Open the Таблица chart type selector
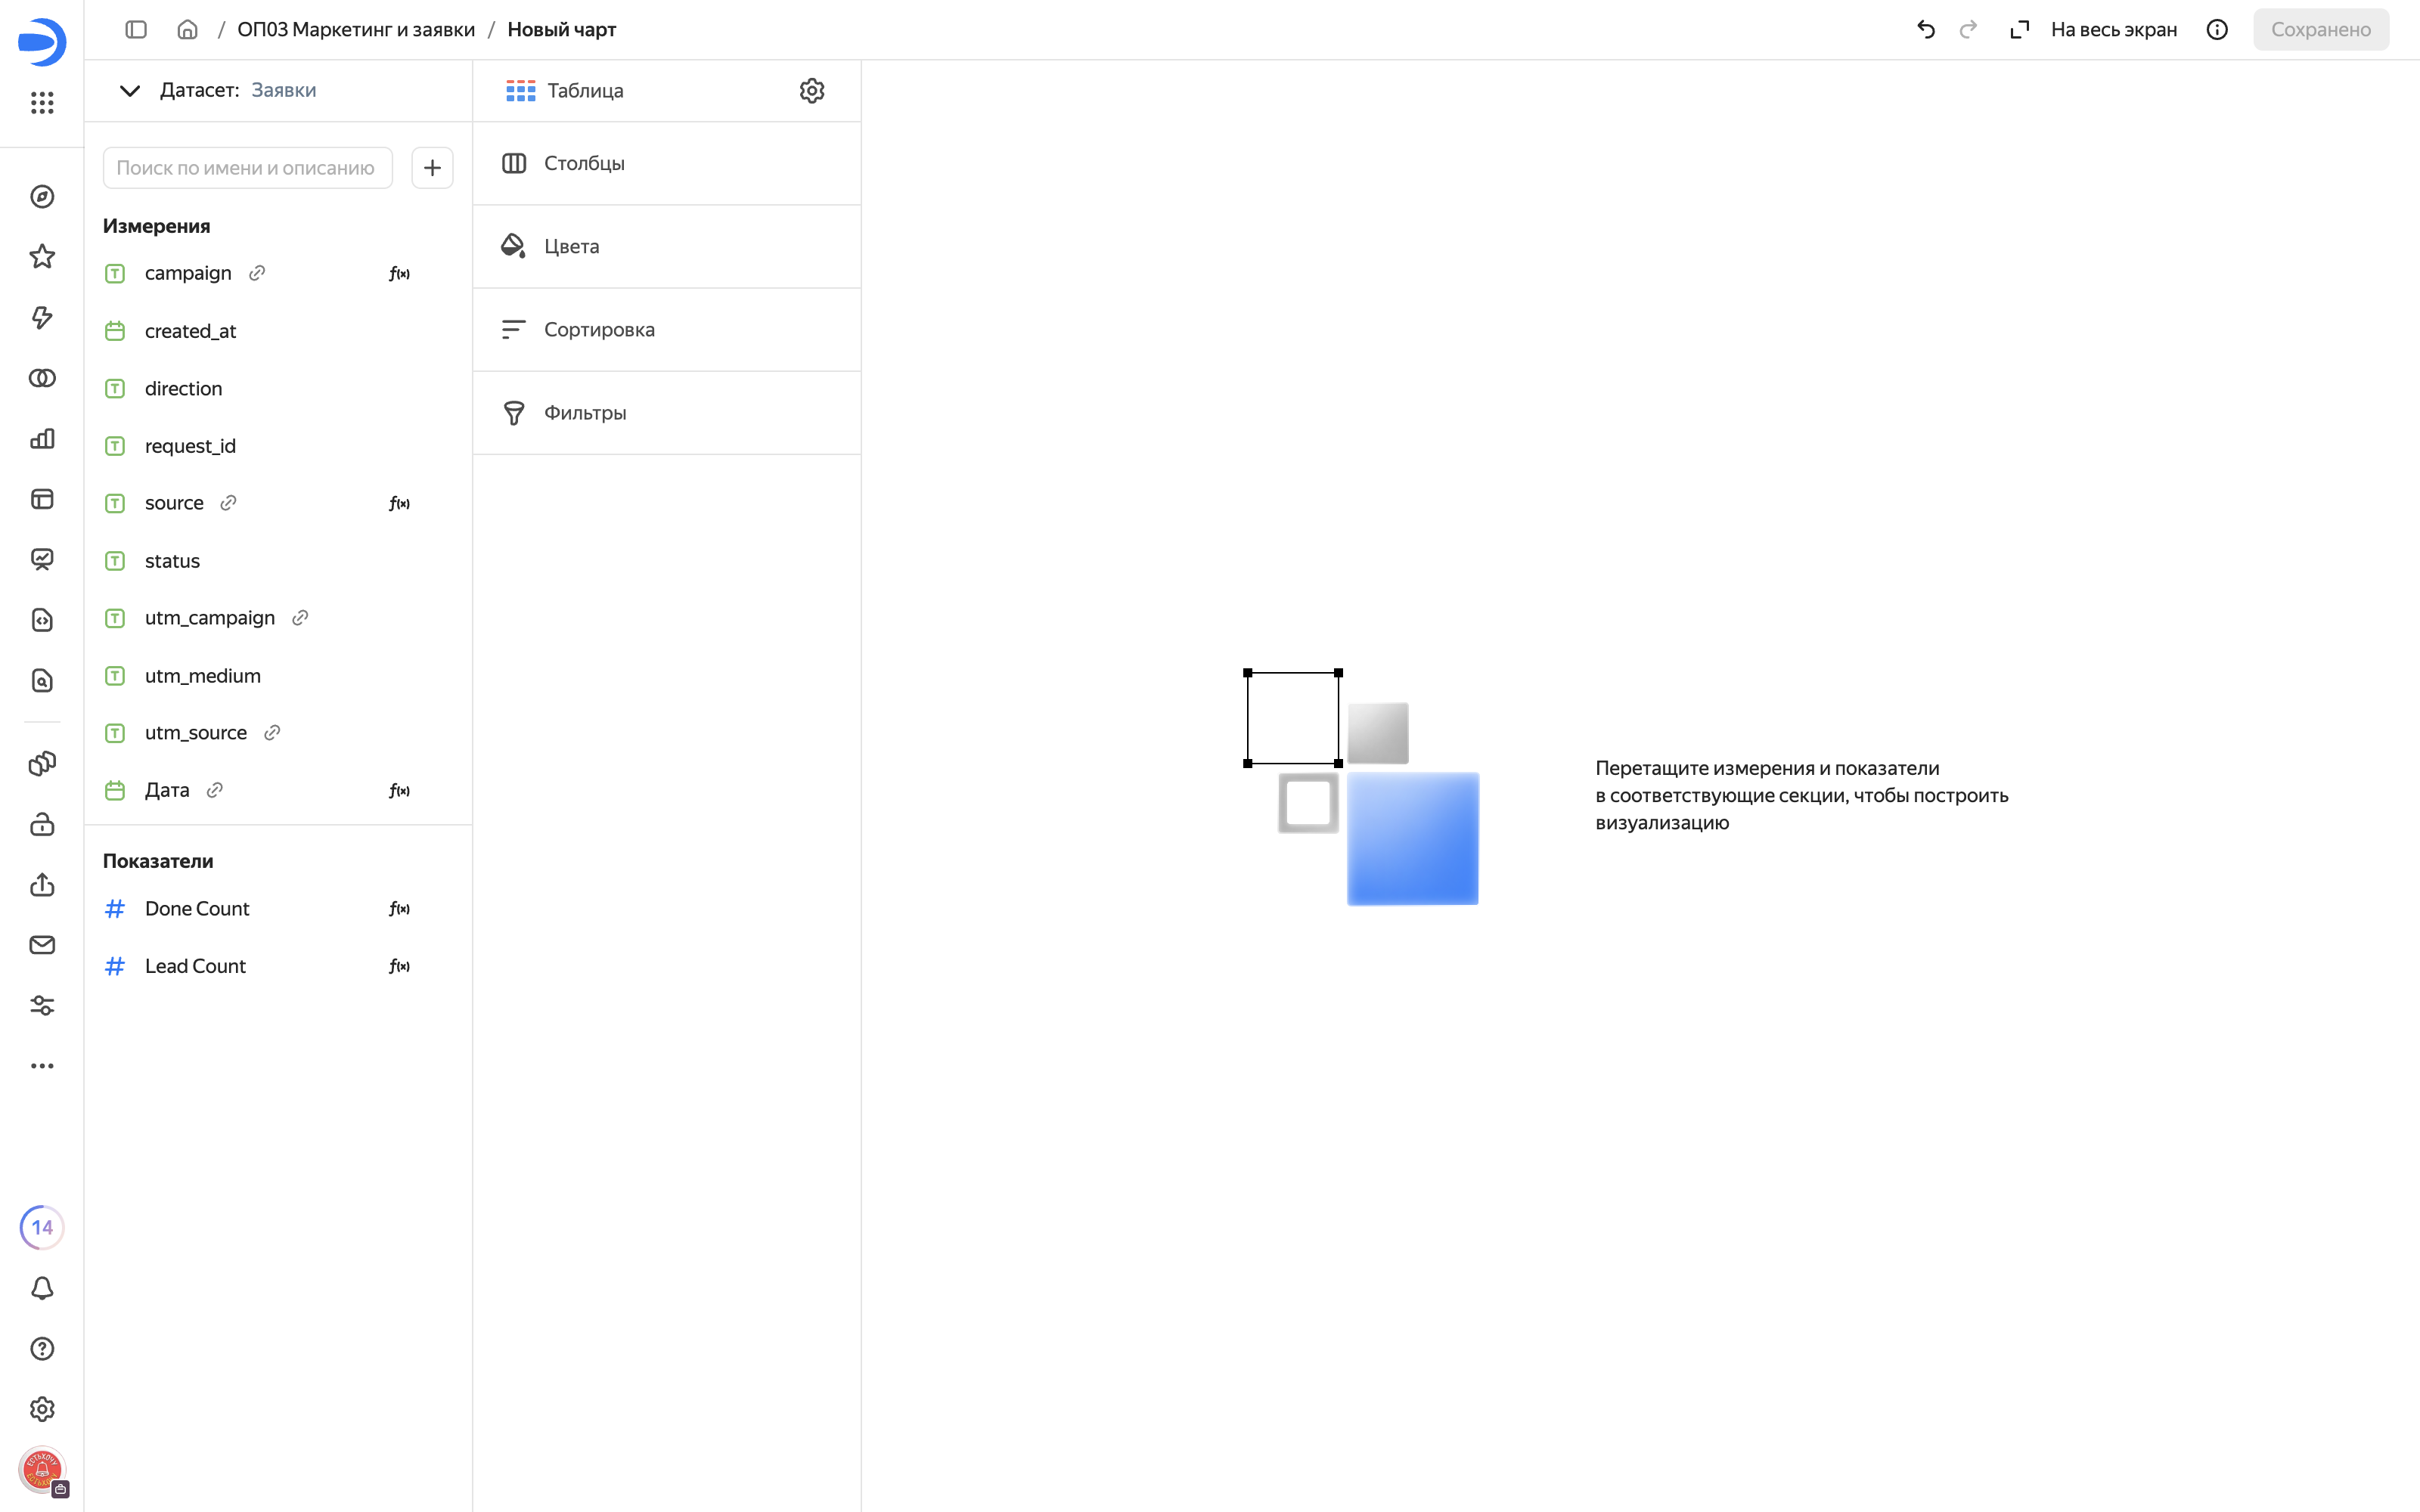This screenshot has width=2420, height=1512. (x=565, y=91)
